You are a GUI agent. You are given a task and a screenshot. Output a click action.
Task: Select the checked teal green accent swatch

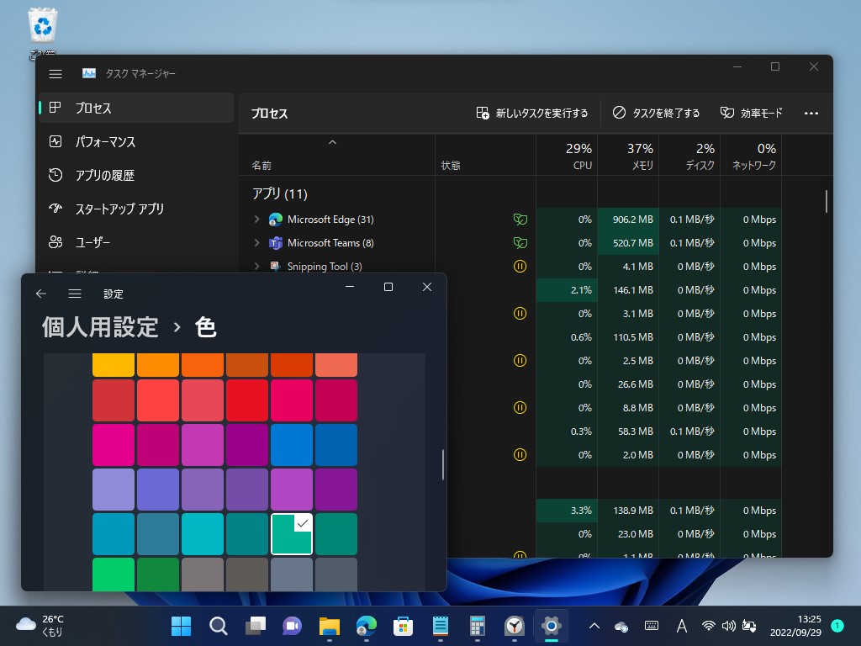tap(292, 534)
